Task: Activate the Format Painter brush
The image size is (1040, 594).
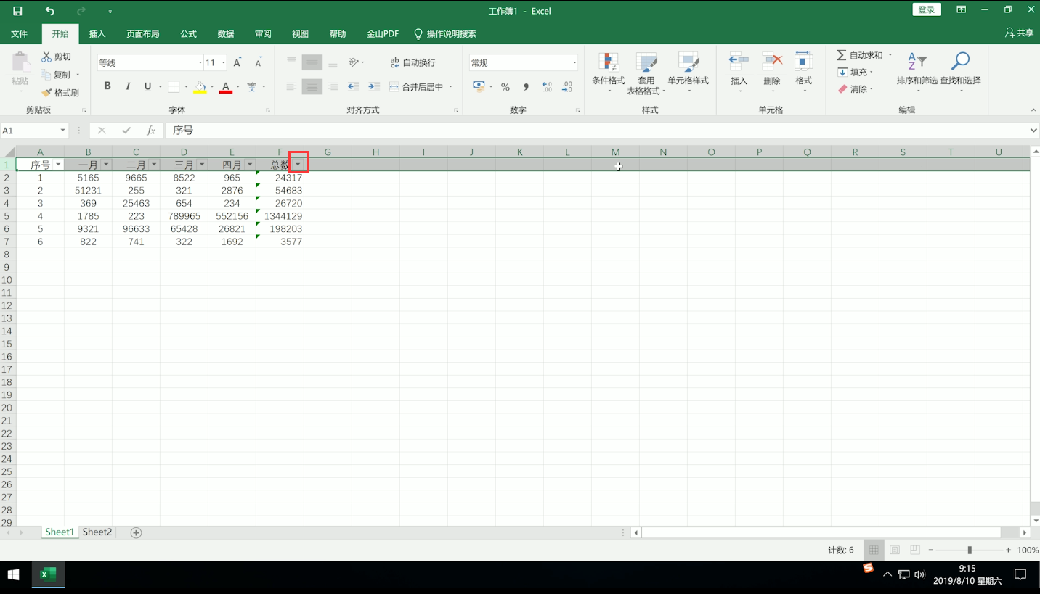Action: point(60,93)
